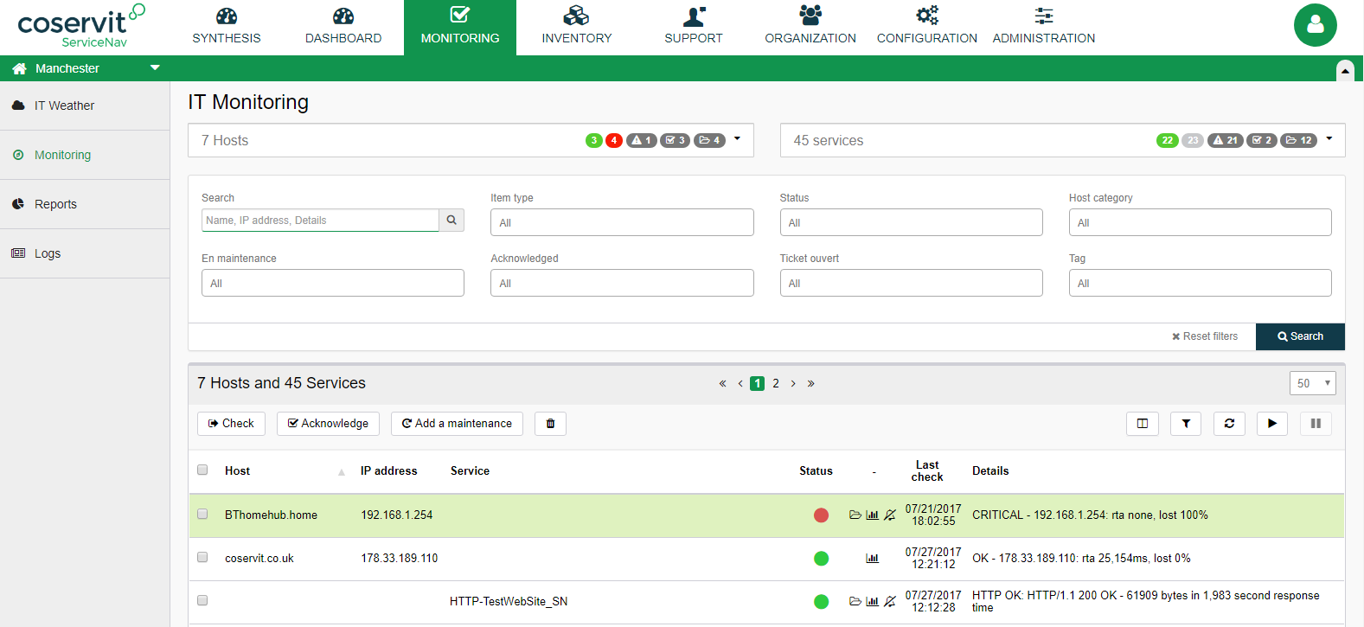Tick the select-all checkbox in table header
Image resolution: width=1364 pixels, height=627 pixels.
tap(202, 470)
